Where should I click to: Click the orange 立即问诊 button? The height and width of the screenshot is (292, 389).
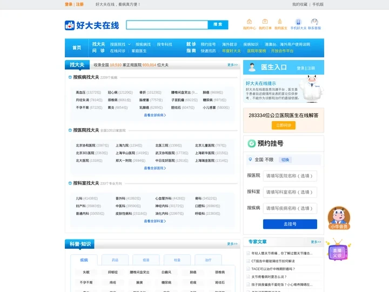point(284,125)
